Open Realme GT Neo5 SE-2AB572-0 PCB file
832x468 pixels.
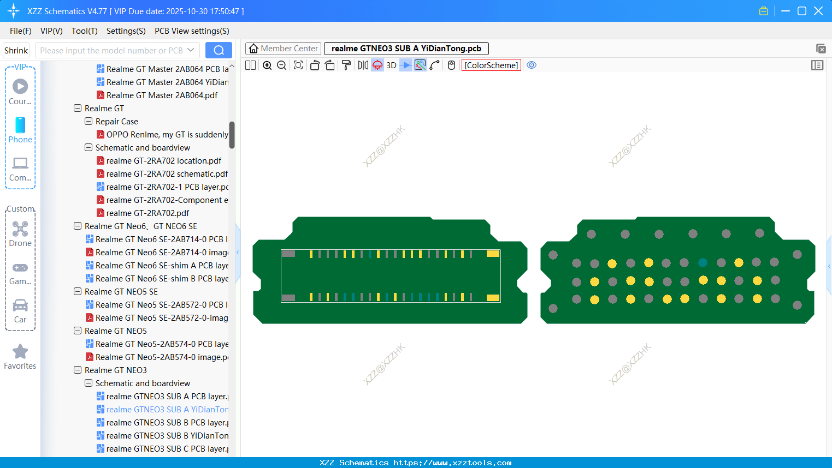(x=162, y=305)
